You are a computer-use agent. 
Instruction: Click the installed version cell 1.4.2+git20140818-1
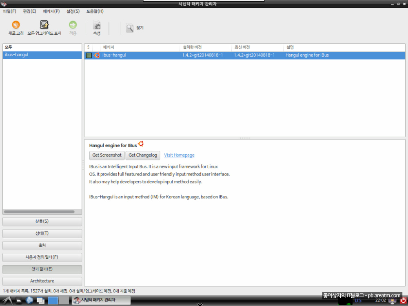coord(202,55)
